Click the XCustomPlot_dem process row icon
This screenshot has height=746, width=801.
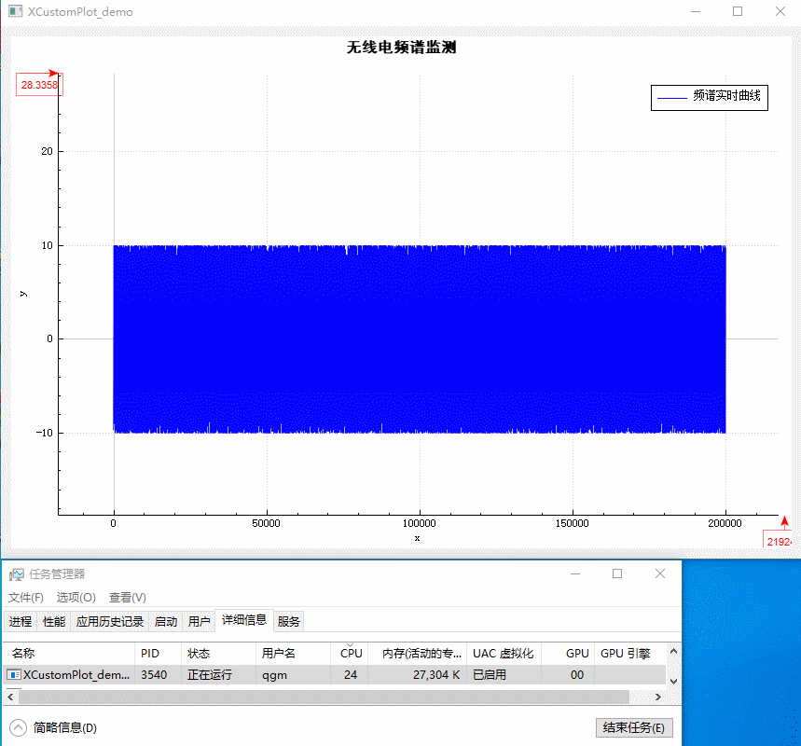tap(14, 674)
